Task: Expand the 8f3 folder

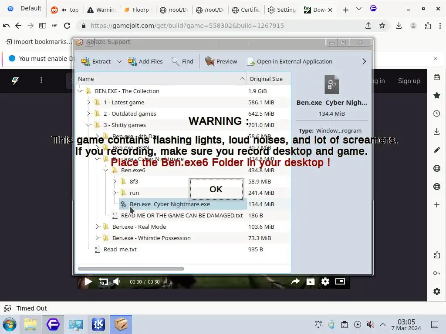Action: pyautogui.click(x=115, y=181)
